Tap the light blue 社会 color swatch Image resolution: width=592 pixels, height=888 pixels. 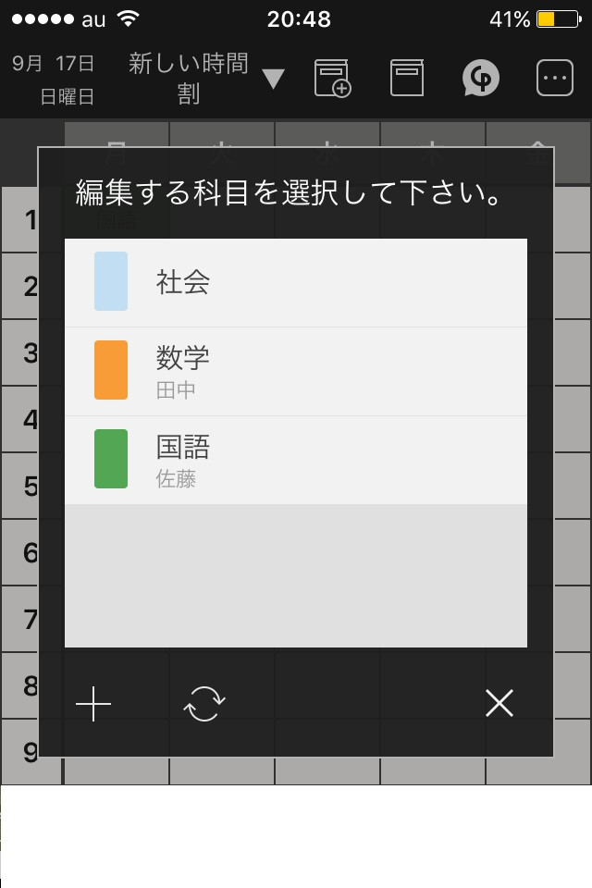[111, 281]
